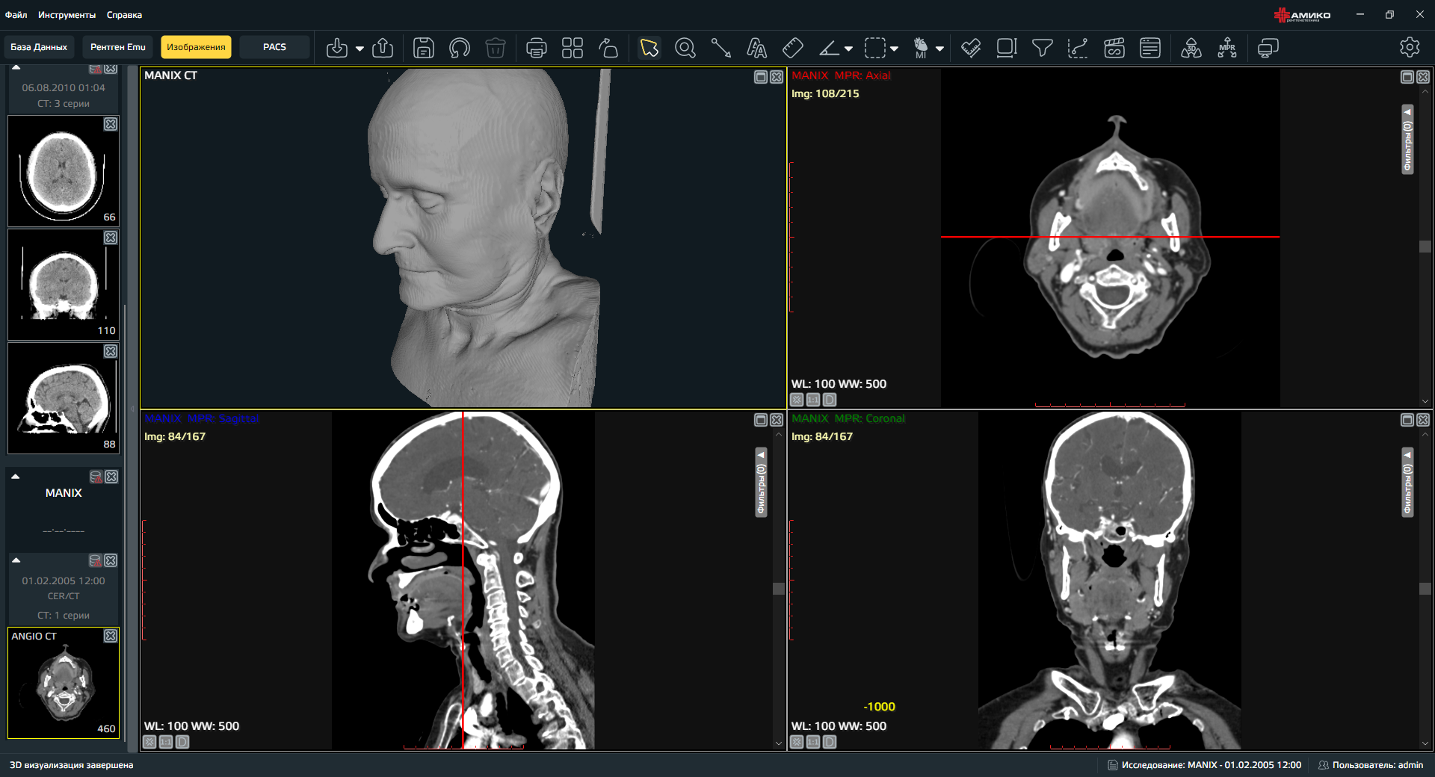Click Sagittal viewport slice scrollbar thumb
The height and width of the screenshot is (777, 1435).
coord(778,589)
